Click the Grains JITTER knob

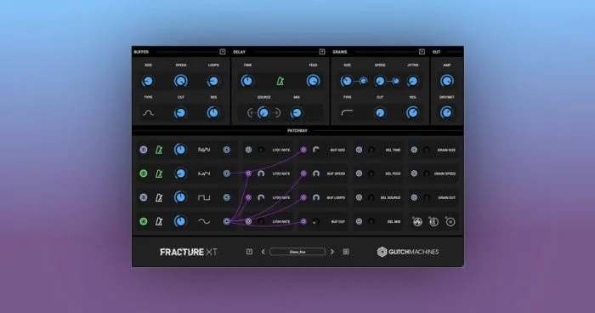pos(412,81)
